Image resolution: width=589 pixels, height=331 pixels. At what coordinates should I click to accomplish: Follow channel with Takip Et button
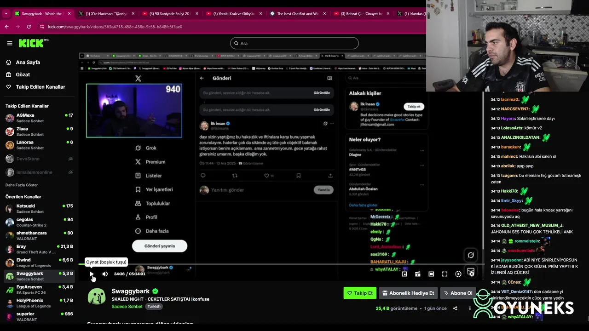(x=360, y=293)
